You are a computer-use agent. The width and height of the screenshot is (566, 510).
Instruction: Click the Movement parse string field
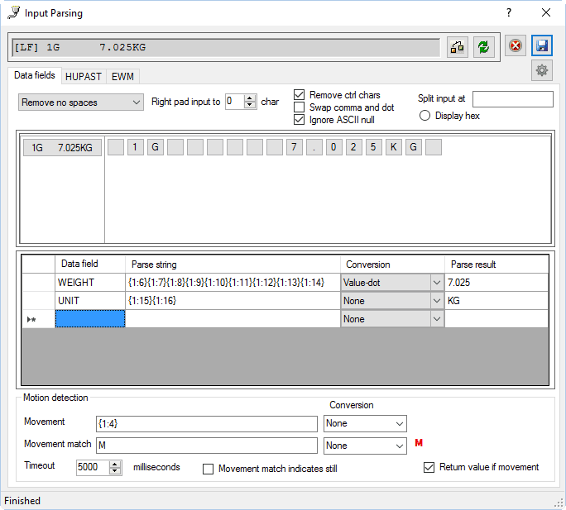tap(207, 424)
